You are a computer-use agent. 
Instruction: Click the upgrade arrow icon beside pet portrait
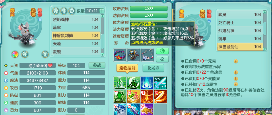45,54
